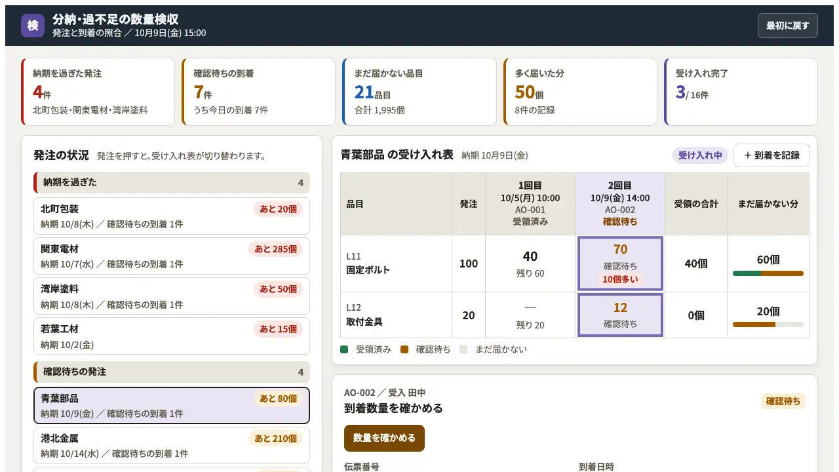This screenshot has height=472, width=839.
Task: Select the 湾岸塗料 order
Action: [x=172, y=296]
